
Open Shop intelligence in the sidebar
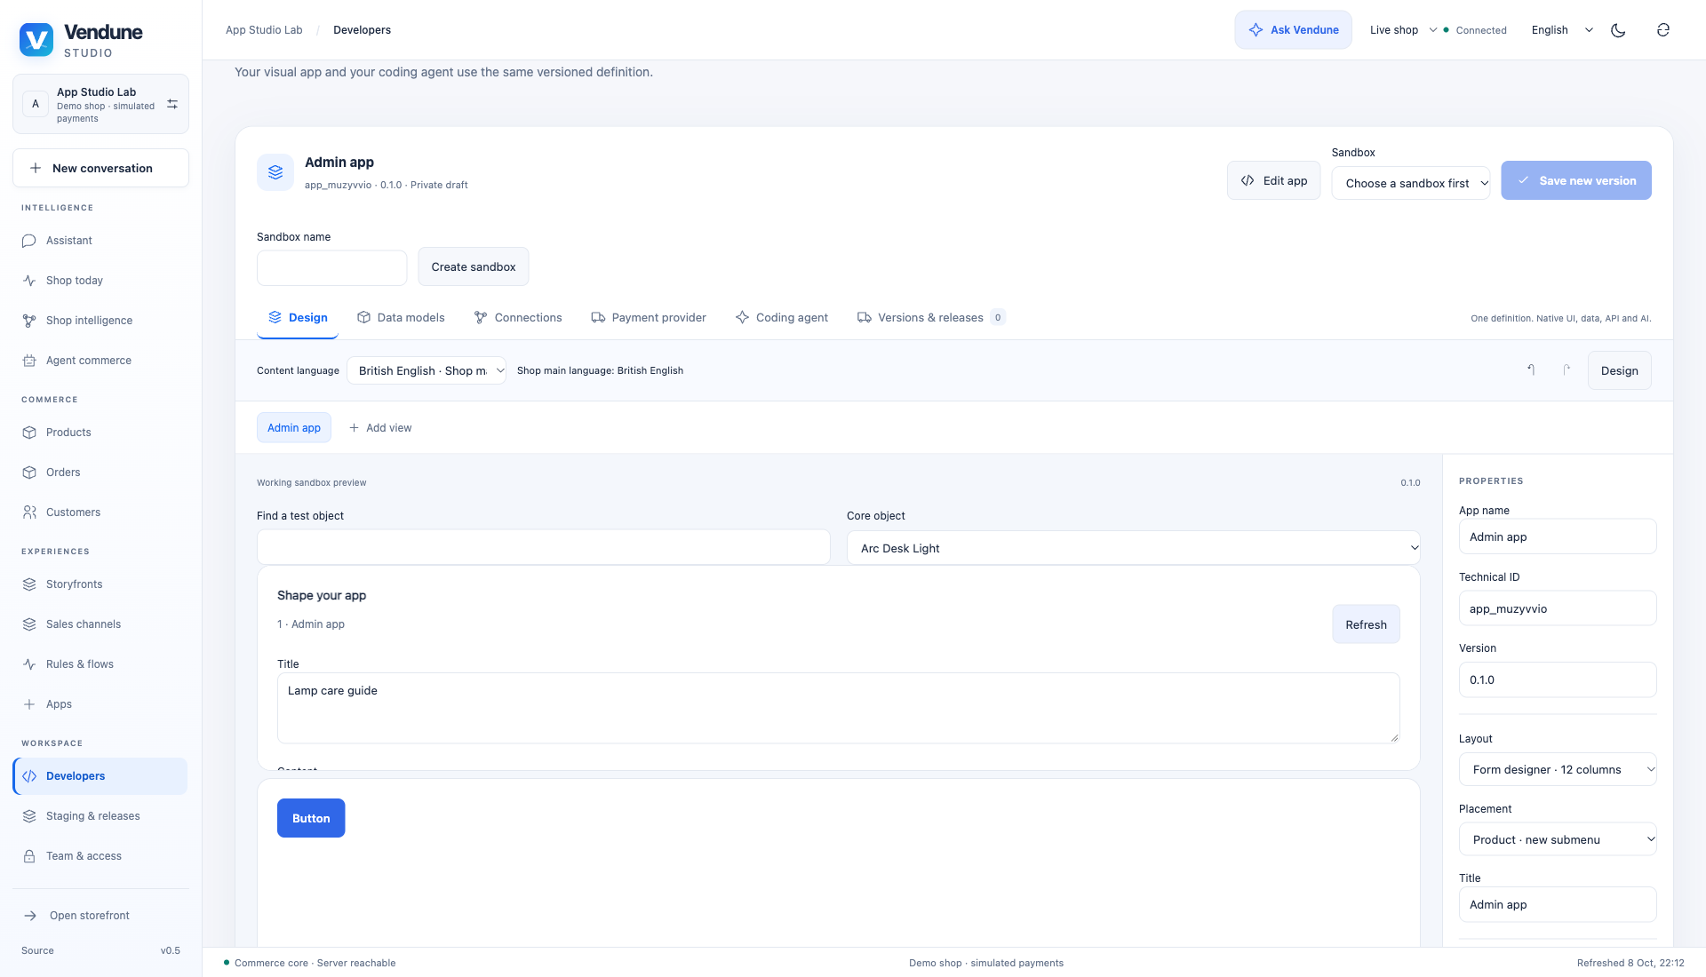pyautogui.click(x=100, y=321)
